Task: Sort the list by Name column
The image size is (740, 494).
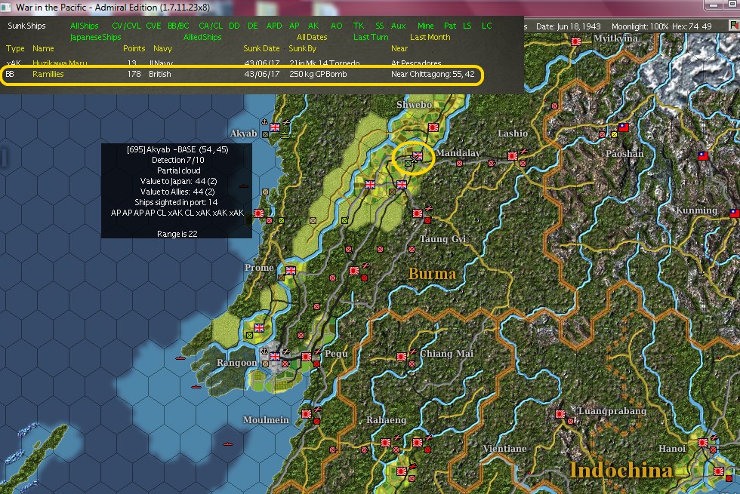Action: point(43,48)
